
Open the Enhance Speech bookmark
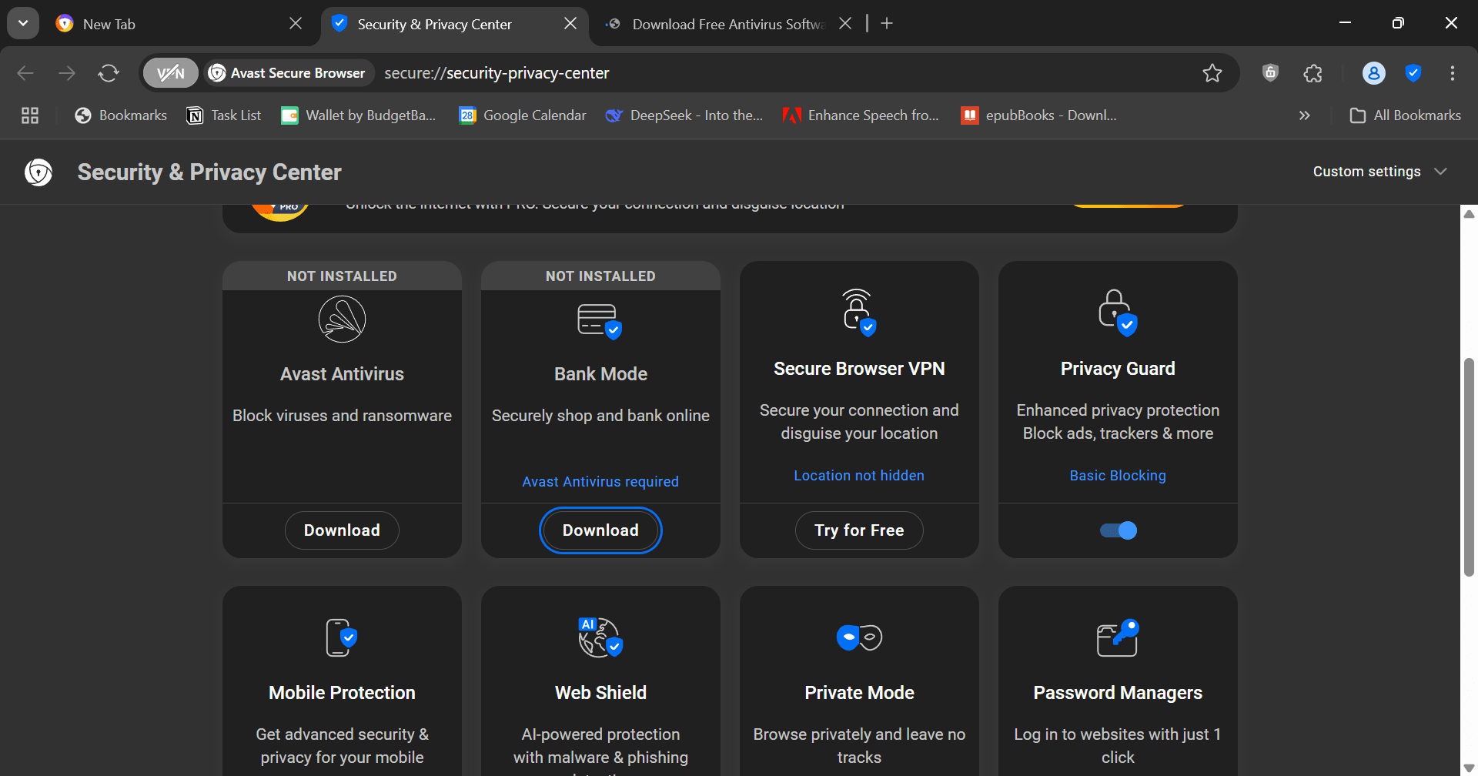(861, 115)
